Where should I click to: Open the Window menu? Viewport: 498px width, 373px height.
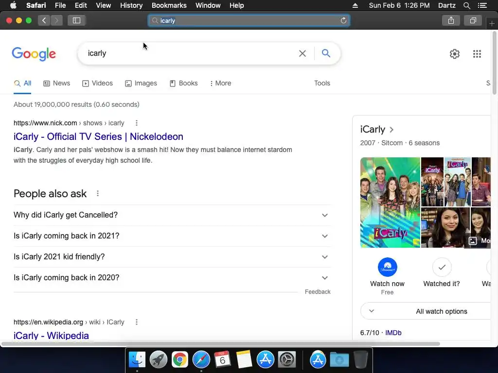coord(208,5)
